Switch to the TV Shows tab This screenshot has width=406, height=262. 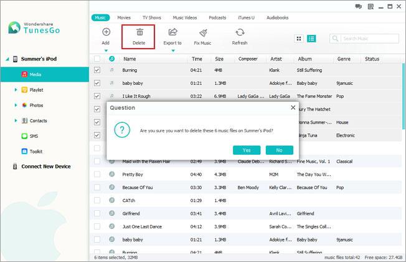click(152, 17)
